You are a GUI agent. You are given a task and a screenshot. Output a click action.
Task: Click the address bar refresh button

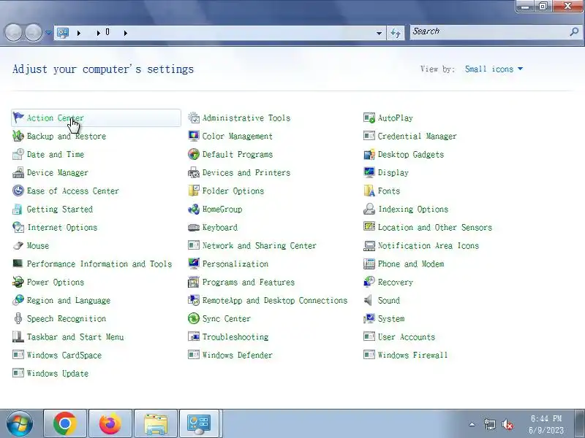(x=396, y=33)
